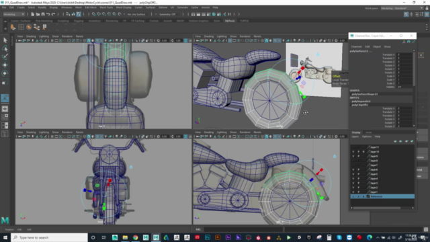The width and height of the screenshot is (430, 242).
Task: Click the Channel Box vertical scrollbar
Action: [x=414, y=69]
